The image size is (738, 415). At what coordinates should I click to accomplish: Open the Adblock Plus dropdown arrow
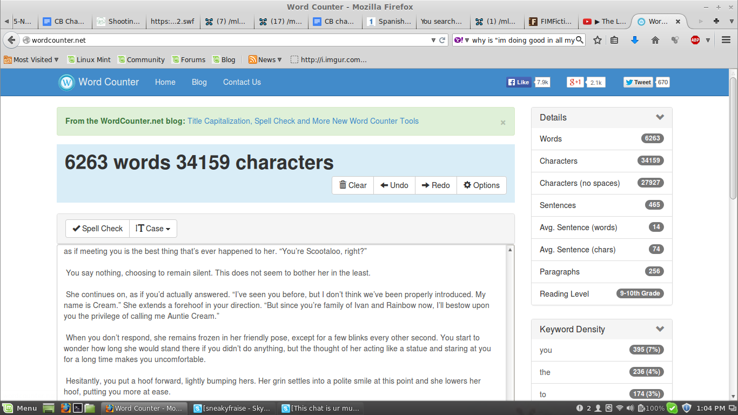pos(708,40)
